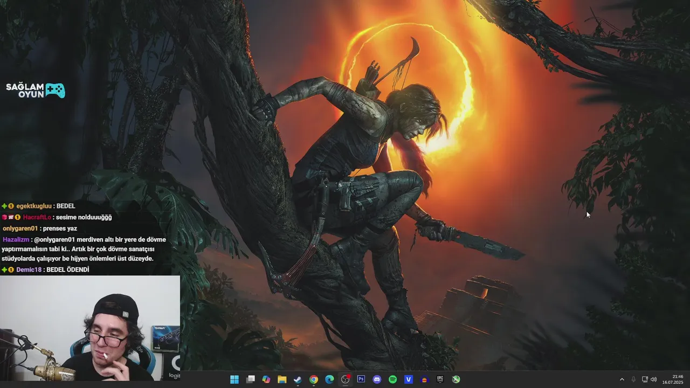Click the webcam overlay thumbnail
This screenshot has width=690, height=388.
(90, 328)
